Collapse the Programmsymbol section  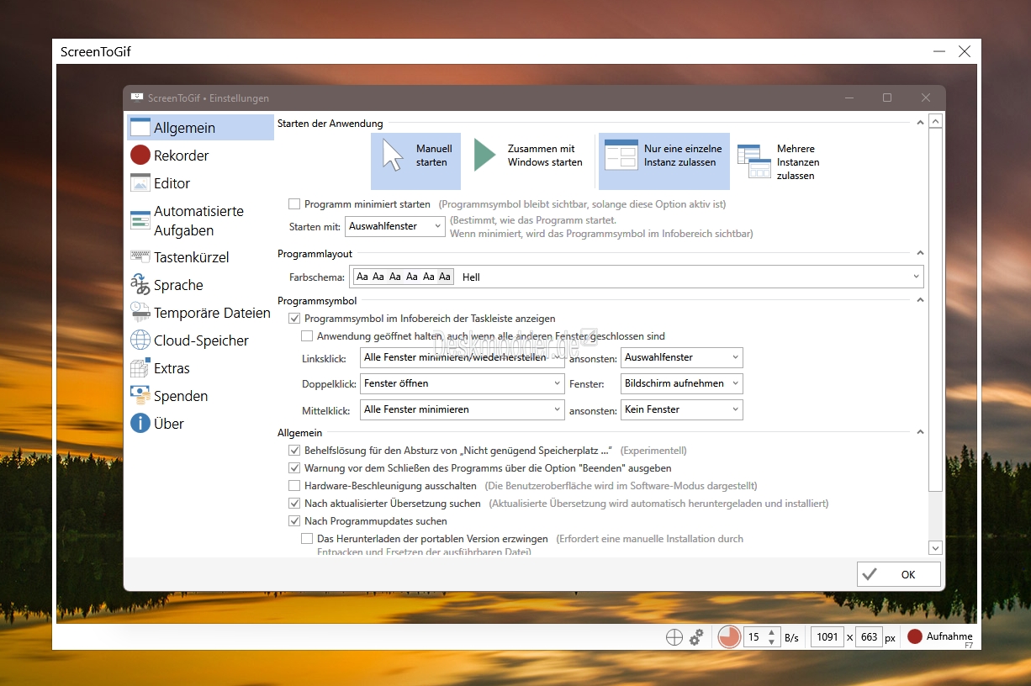pyautogui.click(x=920, y=300)
